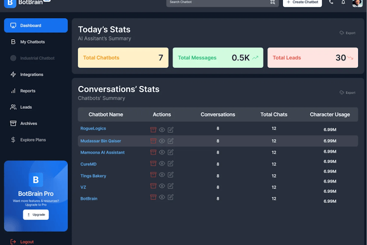Open Explore Plans in the sidebar
The width and height of the screenshot is (367, 245).
pyautogui.click(x=33, y=140)
